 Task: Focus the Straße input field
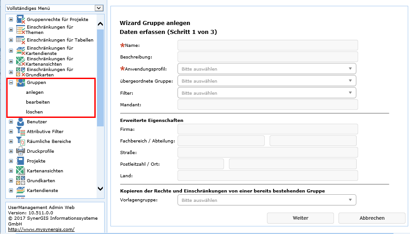pyautogui.click(x=268, y=152)
